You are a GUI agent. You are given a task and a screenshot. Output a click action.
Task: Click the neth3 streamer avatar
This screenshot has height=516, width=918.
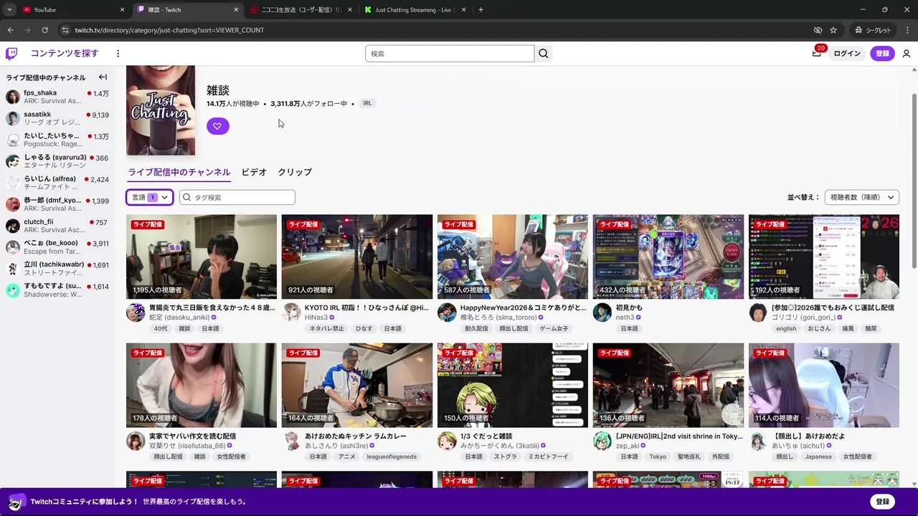602,312
